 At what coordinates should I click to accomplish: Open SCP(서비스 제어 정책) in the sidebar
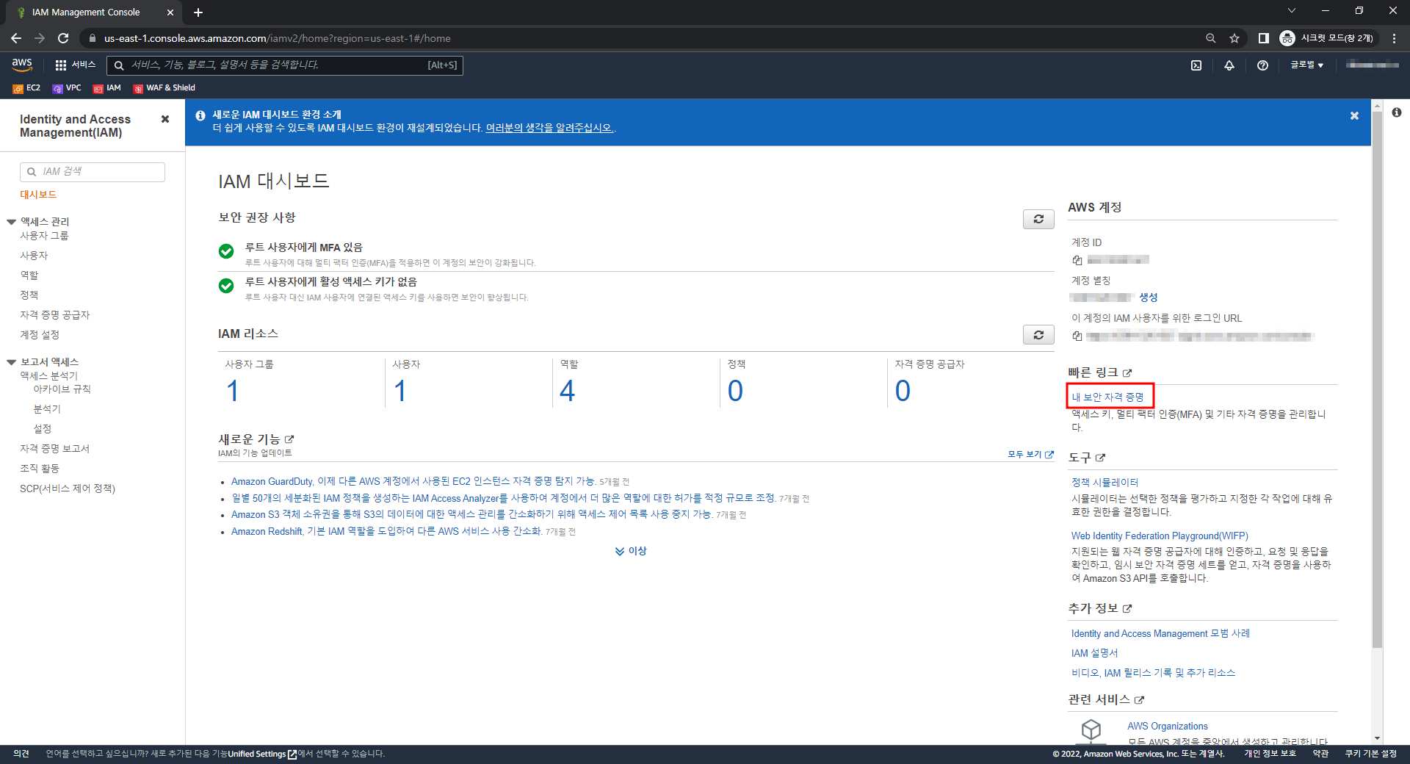click(x=68, y=489)
